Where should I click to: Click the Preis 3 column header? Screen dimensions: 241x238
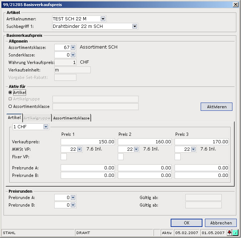(x=182, y=134)
